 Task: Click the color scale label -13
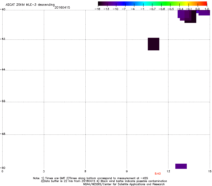(x=106, y=9)
